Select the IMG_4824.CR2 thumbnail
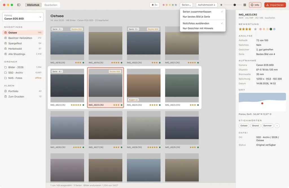This screenshot has height=188, width=289. (x=144, y=85)
